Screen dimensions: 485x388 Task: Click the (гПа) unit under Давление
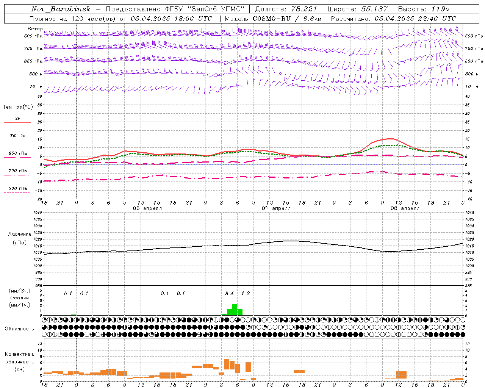click(x=20, y=243)
